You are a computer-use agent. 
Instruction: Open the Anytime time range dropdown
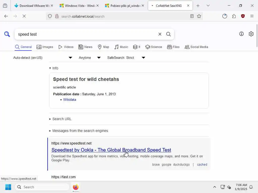[89, 58]
